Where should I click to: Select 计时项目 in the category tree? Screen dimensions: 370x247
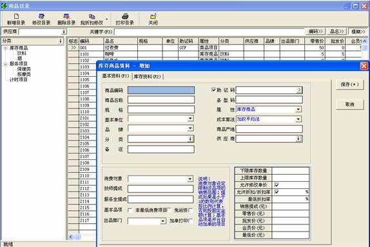tap(19, 79)
